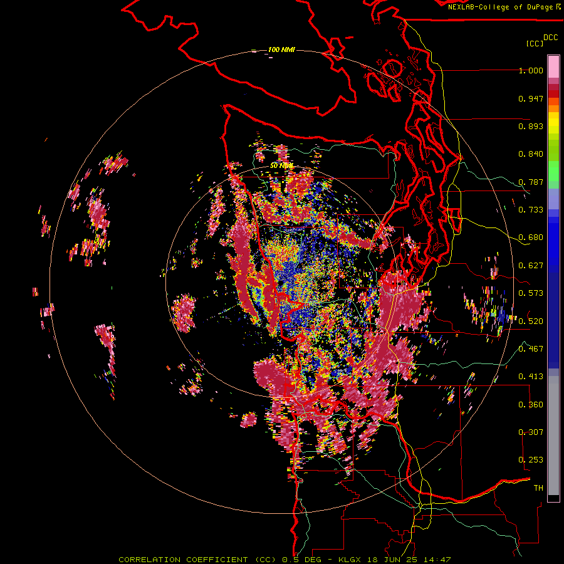Select the DCC label above the color scale
The height and width of the screenshot is (564, 564).
550,38
